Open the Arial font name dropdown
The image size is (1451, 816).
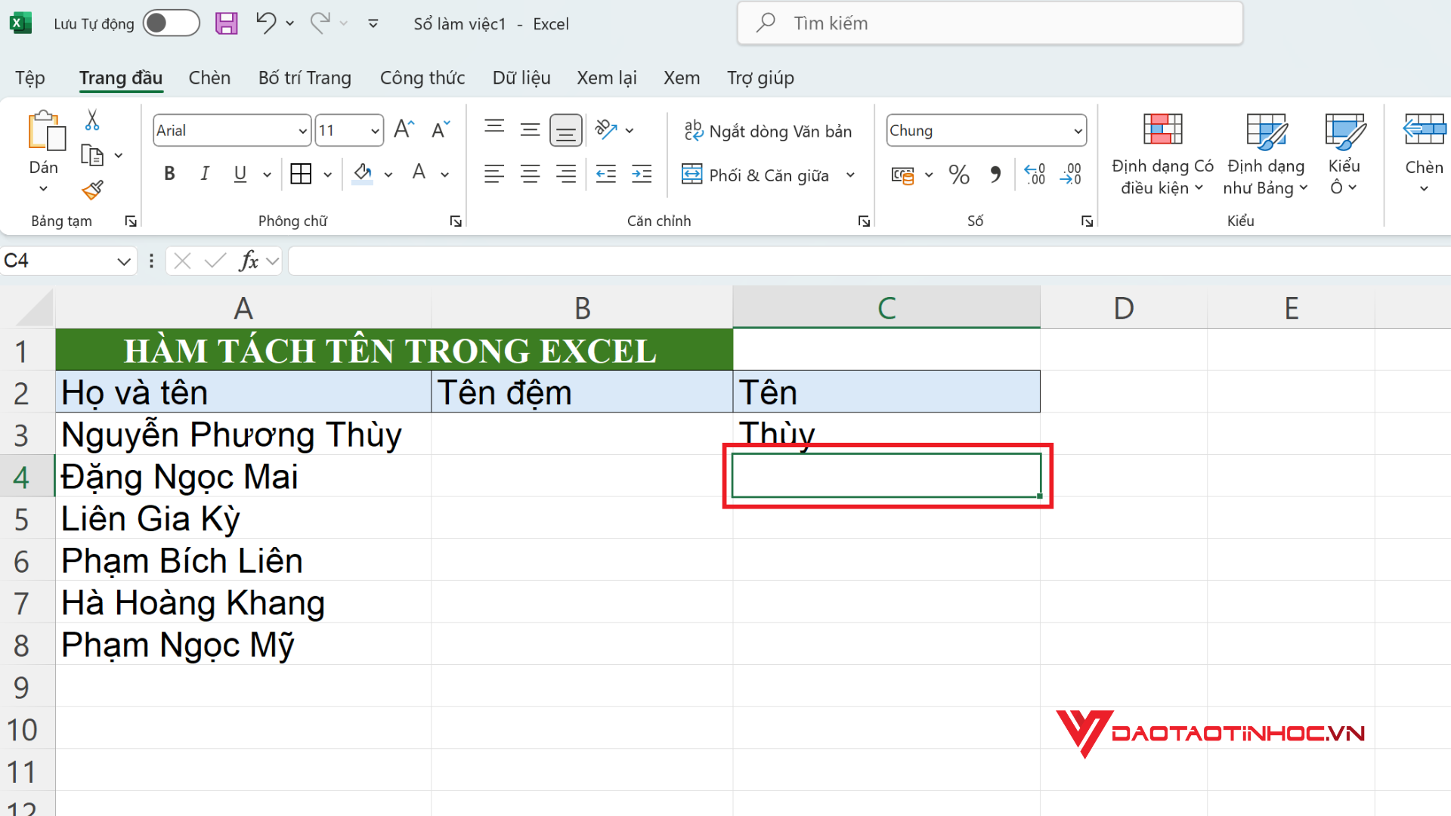302,131
